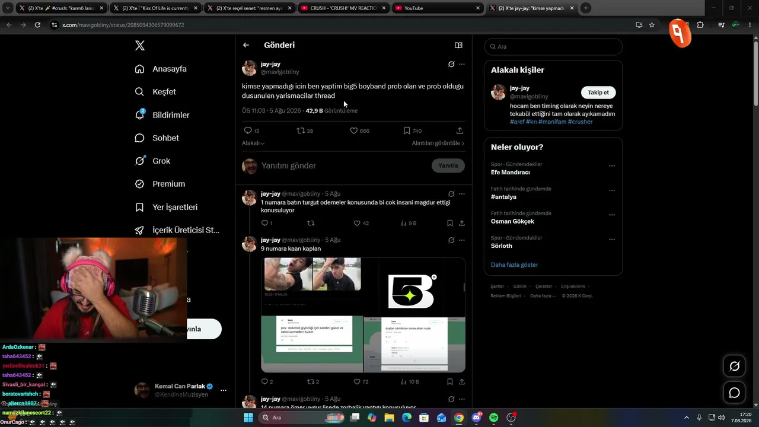The width and height of the screenshot is (759, 427).
Task: Open options for #antalya trend
Action: [x=612, y=190]
